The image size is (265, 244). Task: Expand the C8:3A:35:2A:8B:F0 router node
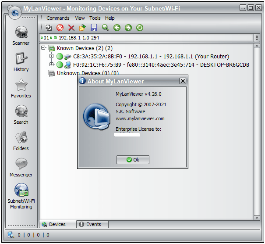[x=52, y=56]
